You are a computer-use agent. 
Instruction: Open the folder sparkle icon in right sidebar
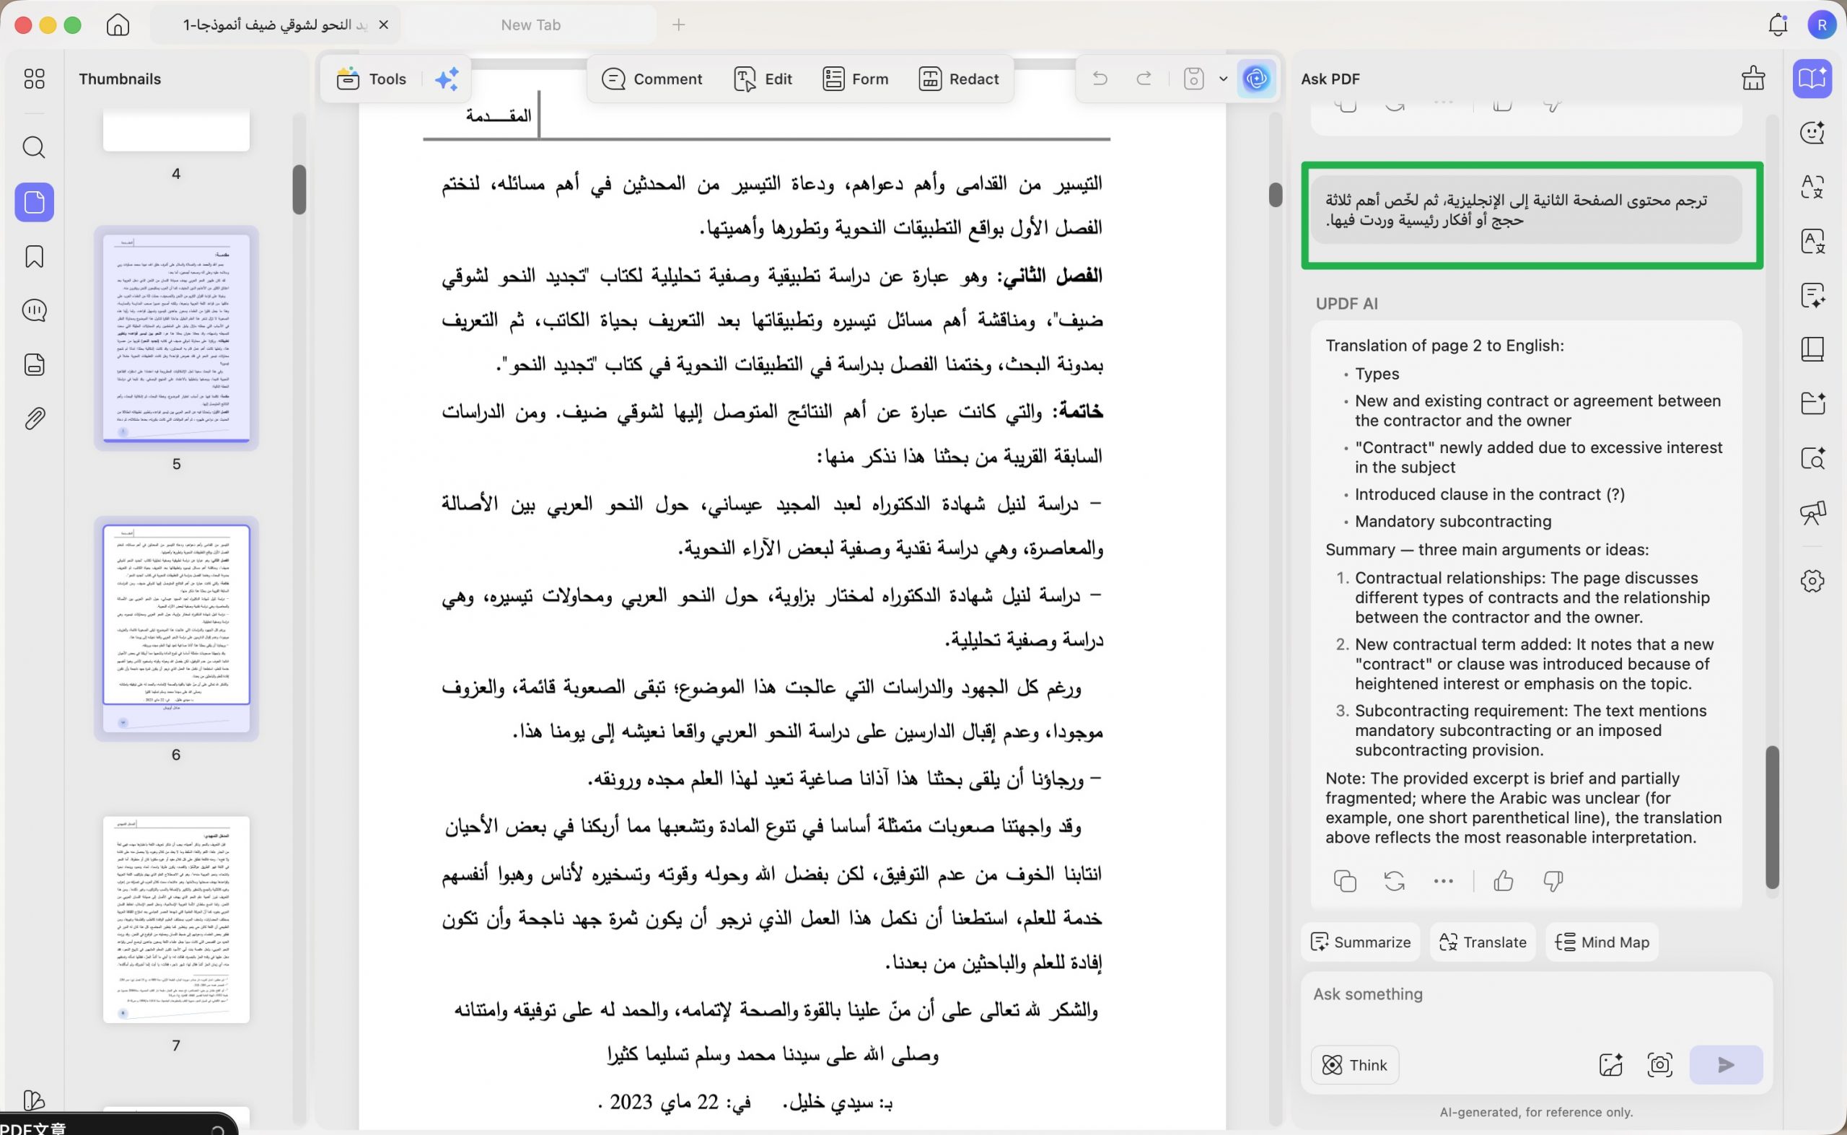1812,403
